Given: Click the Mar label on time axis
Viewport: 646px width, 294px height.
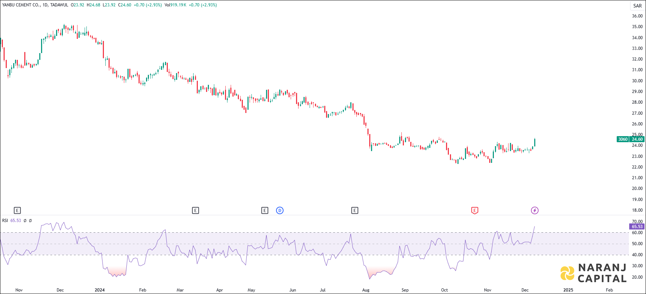Looking at the screenshot, I should [x=180, y=290].
